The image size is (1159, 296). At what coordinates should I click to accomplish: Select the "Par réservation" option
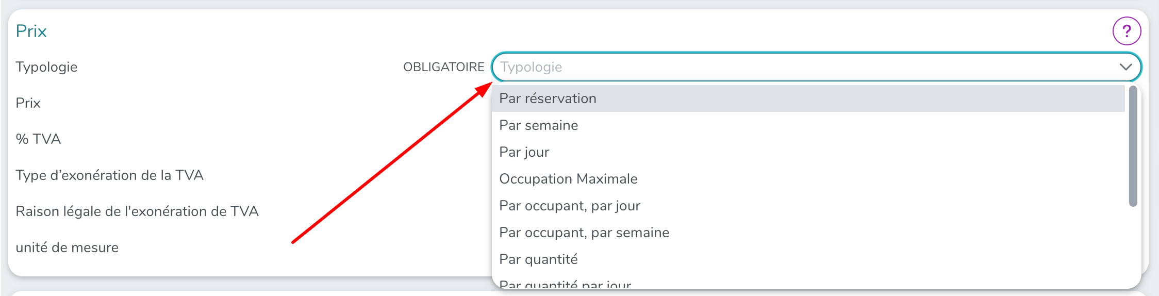548,98
